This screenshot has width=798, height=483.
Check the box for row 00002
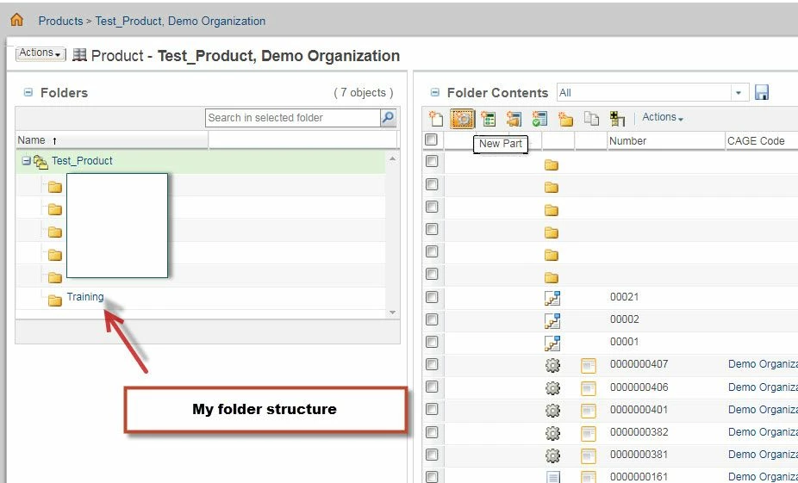(432, 319)
